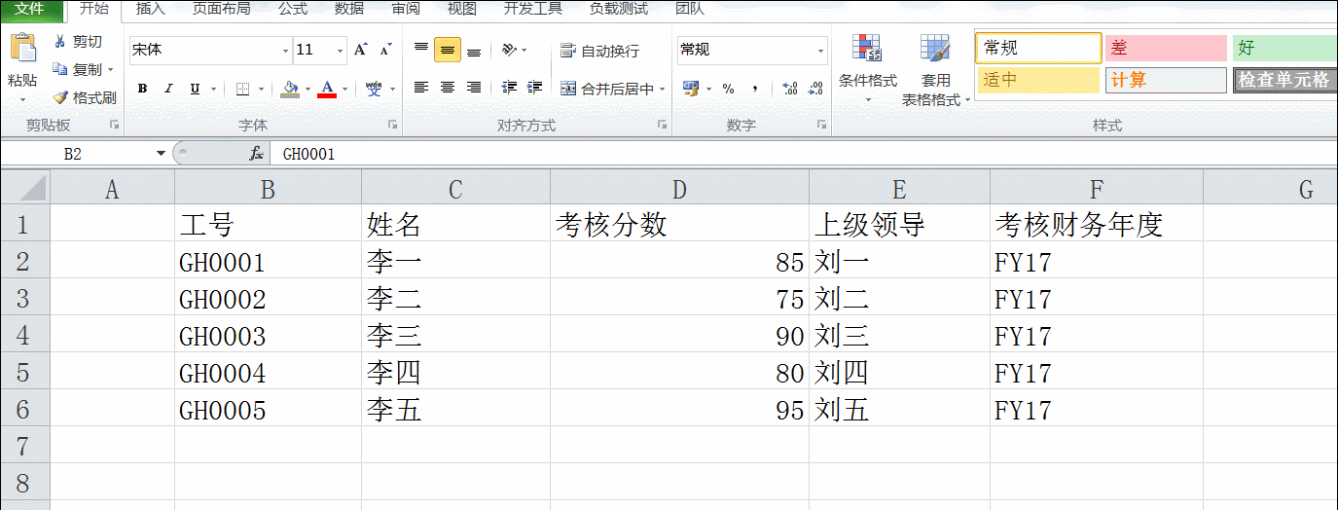Switch to the 插入 (Insert) tab
Screen dimensions: 1338x510
pyautogui.click(x=151, y=9)
